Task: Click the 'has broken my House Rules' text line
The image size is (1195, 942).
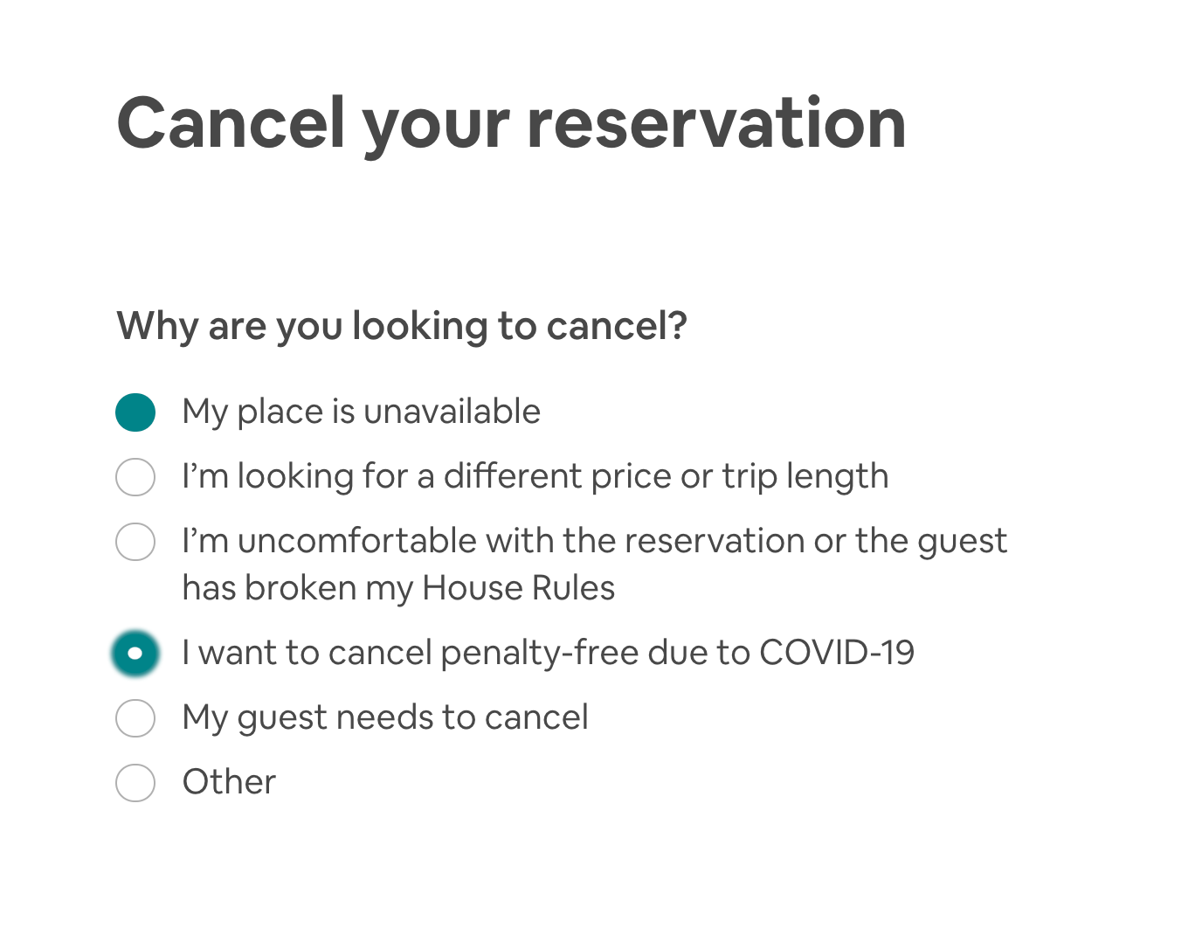Action: (398, 589)
